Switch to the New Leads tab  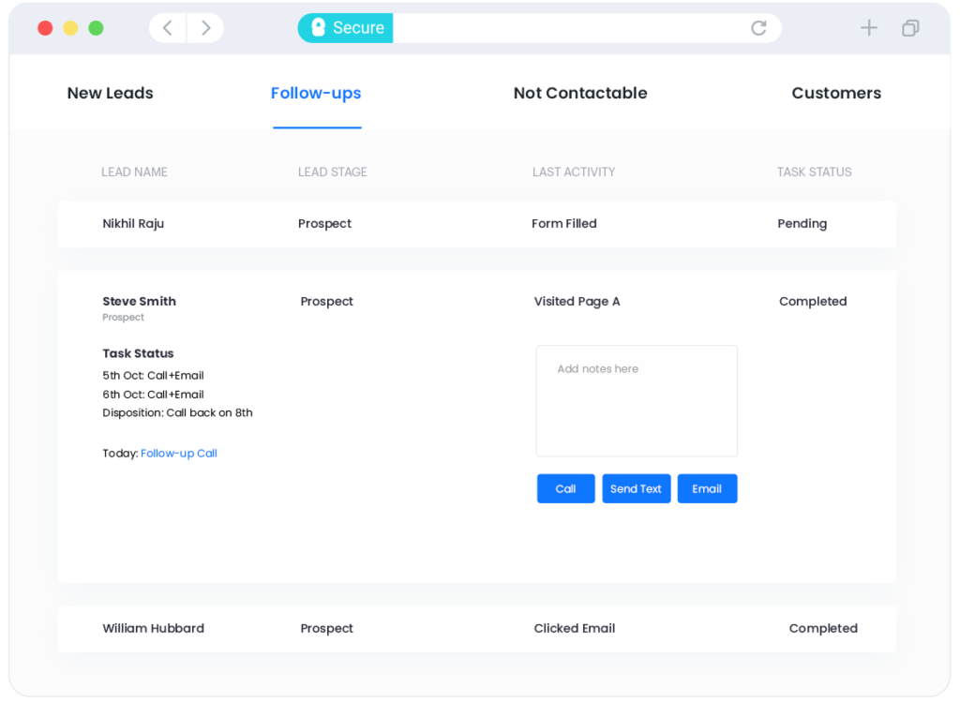click(x=110, y=93)
